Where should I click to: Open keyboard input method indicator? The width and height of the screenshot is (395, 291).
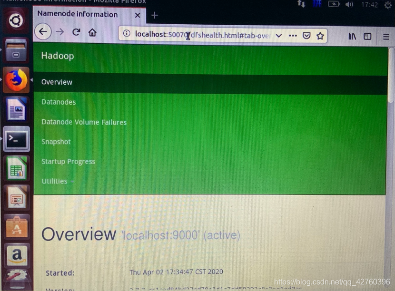[x=317, y=4]
